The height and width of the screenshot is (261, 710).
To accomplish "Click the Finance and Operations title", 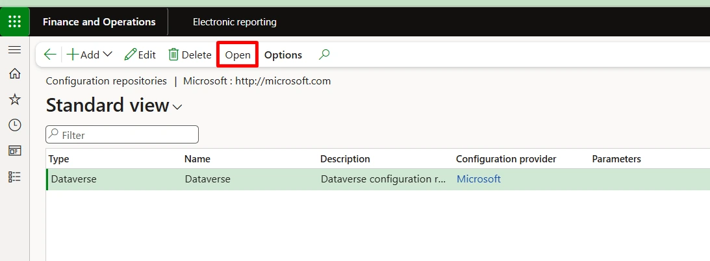I will point(99,21).
